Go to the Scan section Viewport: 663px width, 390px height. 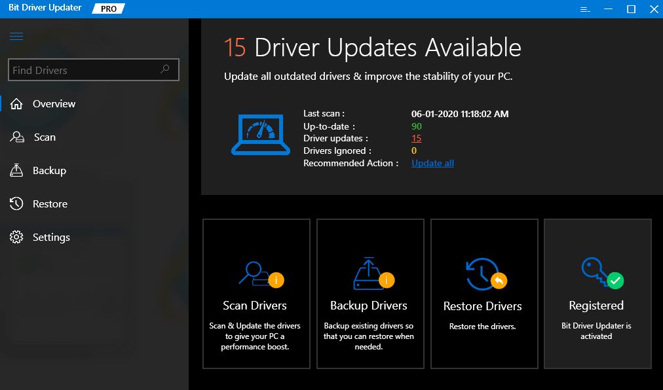[x=45, y=137]
